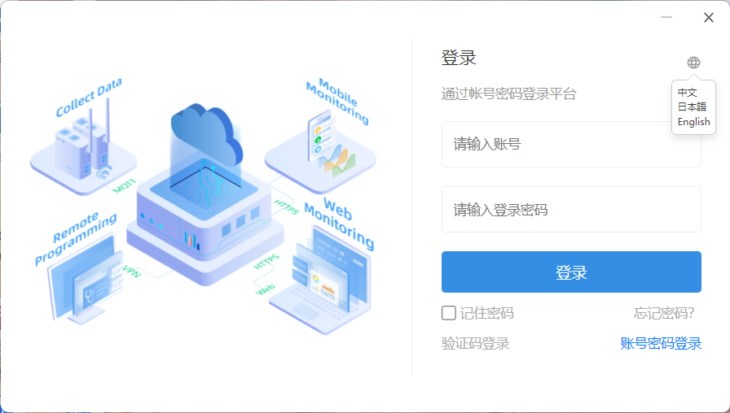Switch language to English
This screenshot has height=413, width=730.
tap(693, 122)
